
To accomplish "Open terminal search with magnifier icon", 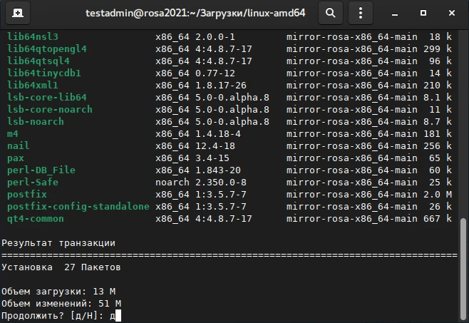I will [x=331, y=13].
